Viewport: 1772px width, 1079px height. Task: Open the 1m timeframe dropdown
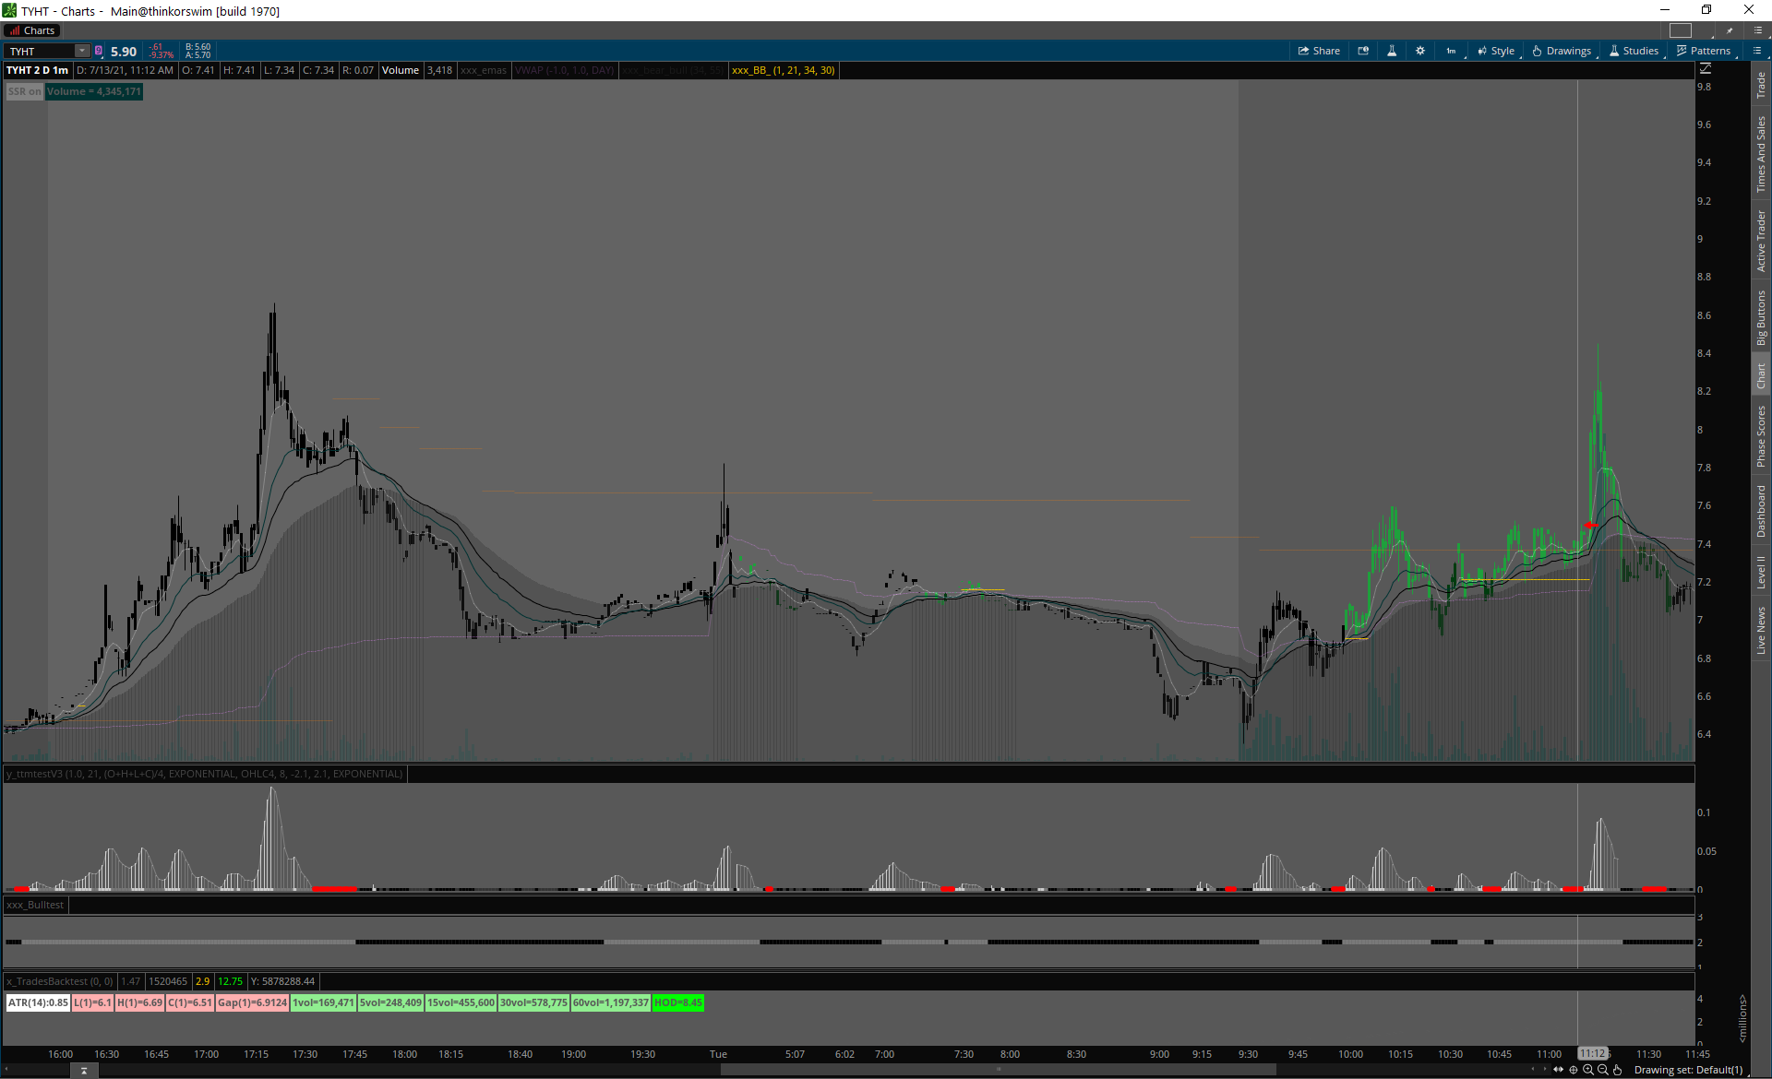point(1452,51)
